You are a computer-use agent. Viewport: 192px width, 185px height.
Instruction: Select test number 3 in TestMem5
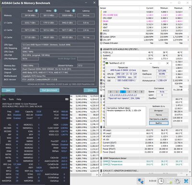(129, 92)
